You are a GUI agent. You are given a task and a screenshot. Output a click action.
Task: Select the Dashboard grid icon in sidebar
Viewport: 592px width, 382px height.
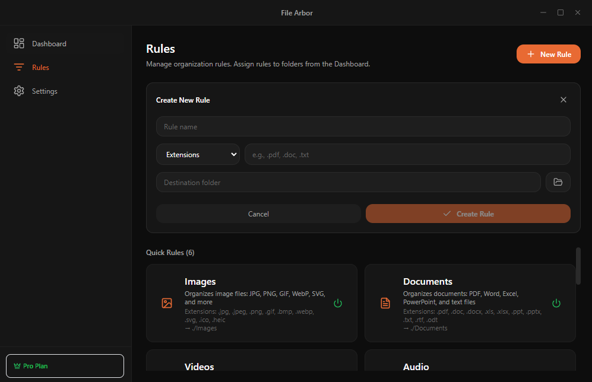[18, 43]
